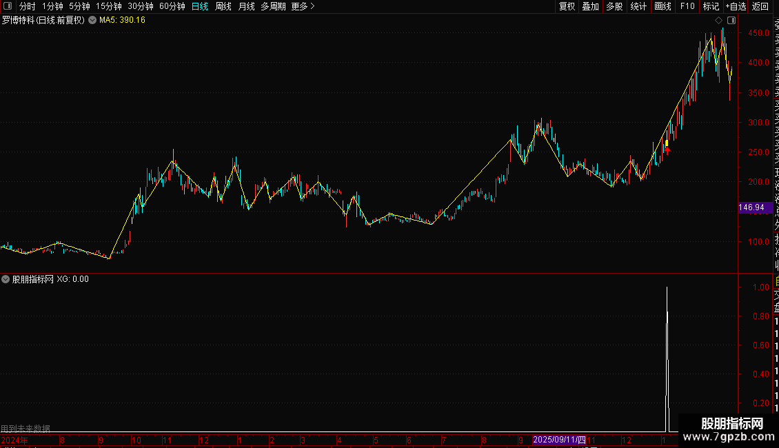
Task: Click the 返回 back button
Action: pos(760,6)
